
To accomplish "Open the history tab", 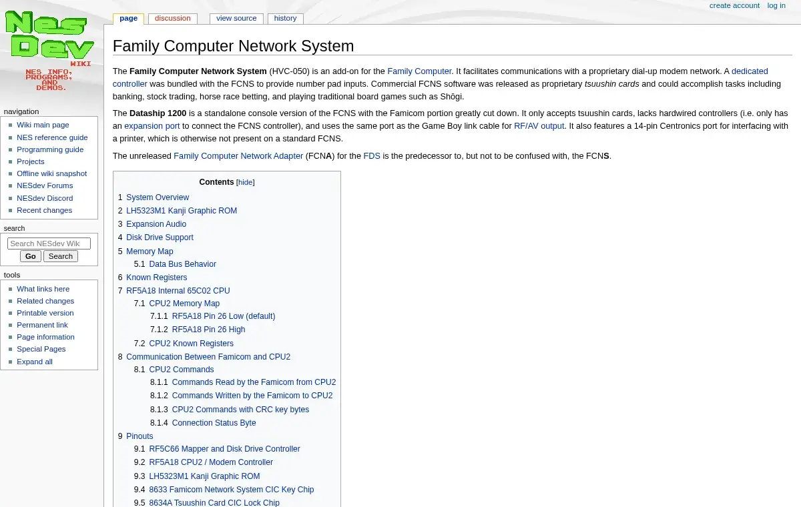I will [285, 19].
